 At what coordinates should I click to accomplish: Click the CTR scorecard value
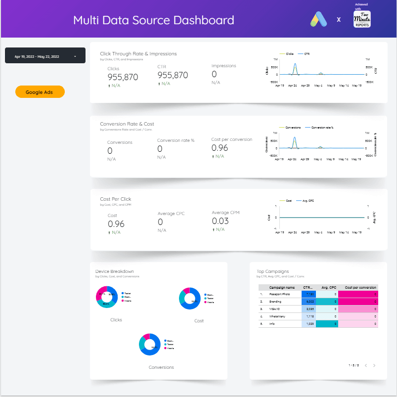point(173,75)
